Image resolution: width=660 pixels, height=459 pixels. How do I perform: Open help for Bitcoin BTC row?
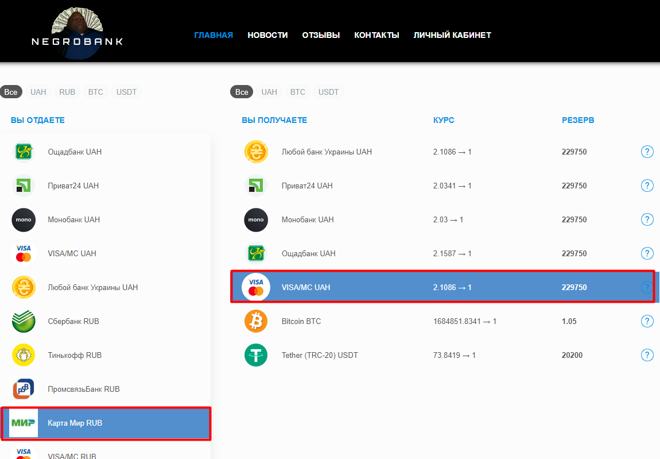(x=647, y=321)
